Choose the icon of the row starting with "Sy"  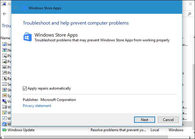pyautogui.click(x=4, y=96)
